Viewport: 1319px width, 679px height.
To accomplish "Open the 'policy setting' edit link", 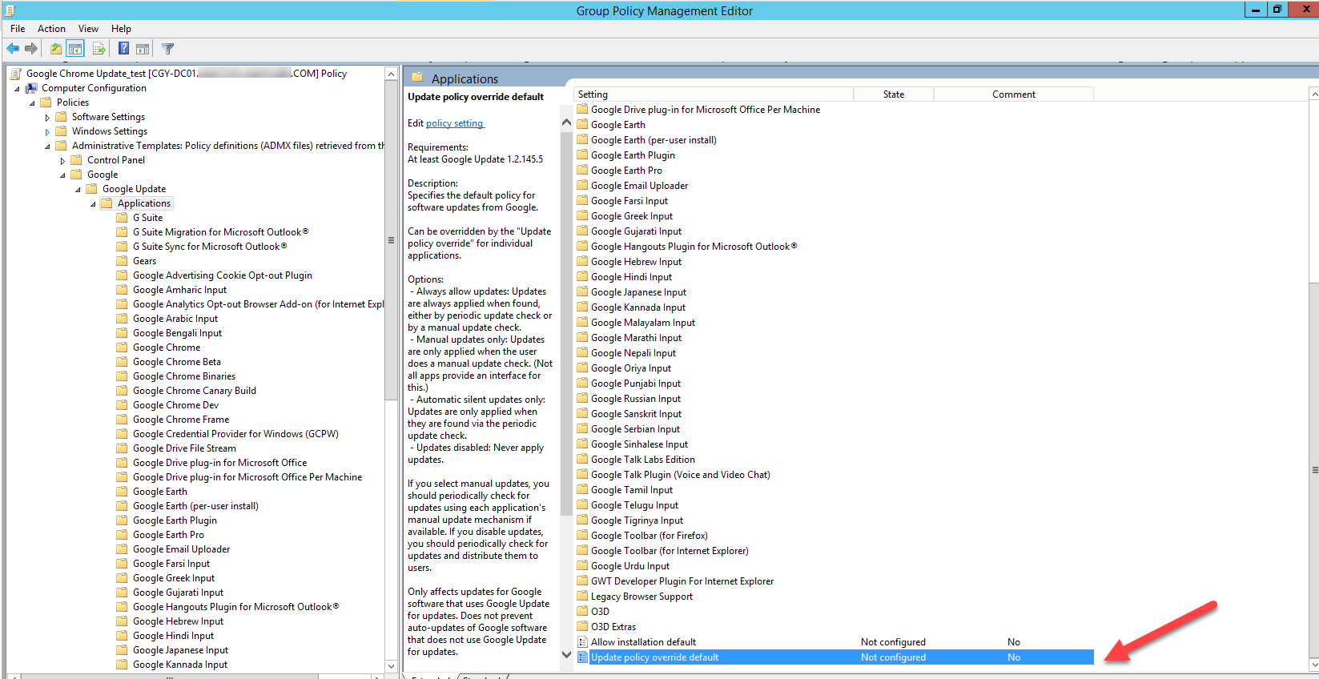I will 454,123.
